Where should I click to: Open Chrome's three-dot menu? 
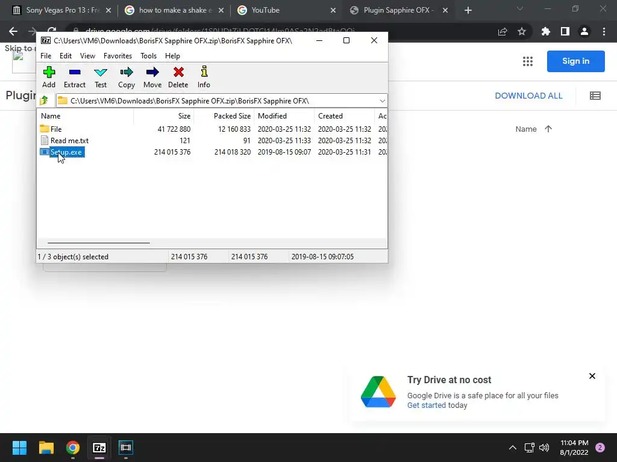coord(604,31)
